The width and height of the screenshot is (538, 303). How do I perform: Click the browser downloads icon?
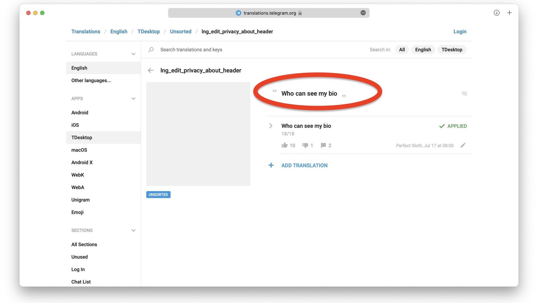[x=497, y=13]
